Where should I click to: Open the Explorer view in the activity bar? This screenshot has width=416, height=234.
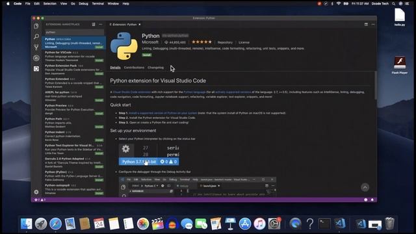click(x=36, y=26)
